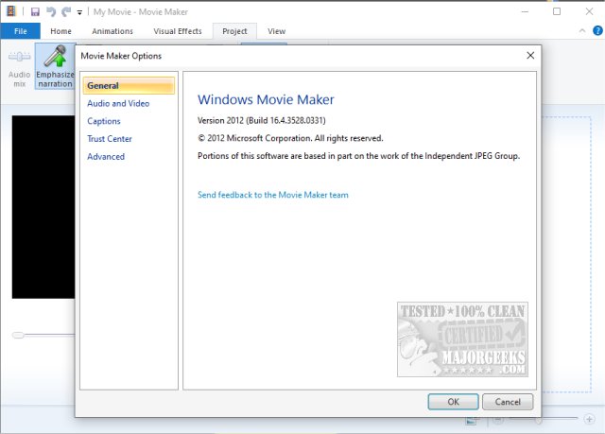This screenshot has width=605, height=434.
Task: Select the General options category
Action: 129,86
